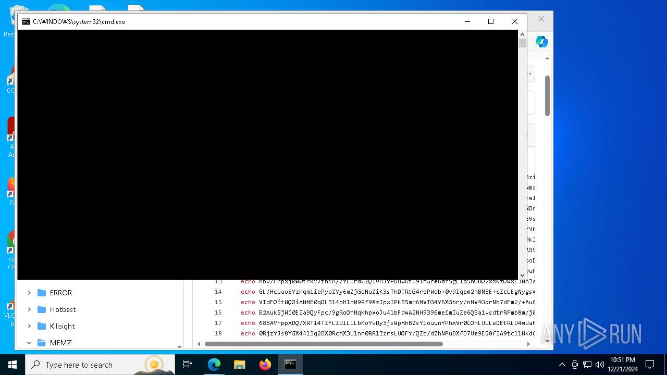667x375 pixels.
Task: Open File Explorer from the taskbar
Action: coord(240,365)
